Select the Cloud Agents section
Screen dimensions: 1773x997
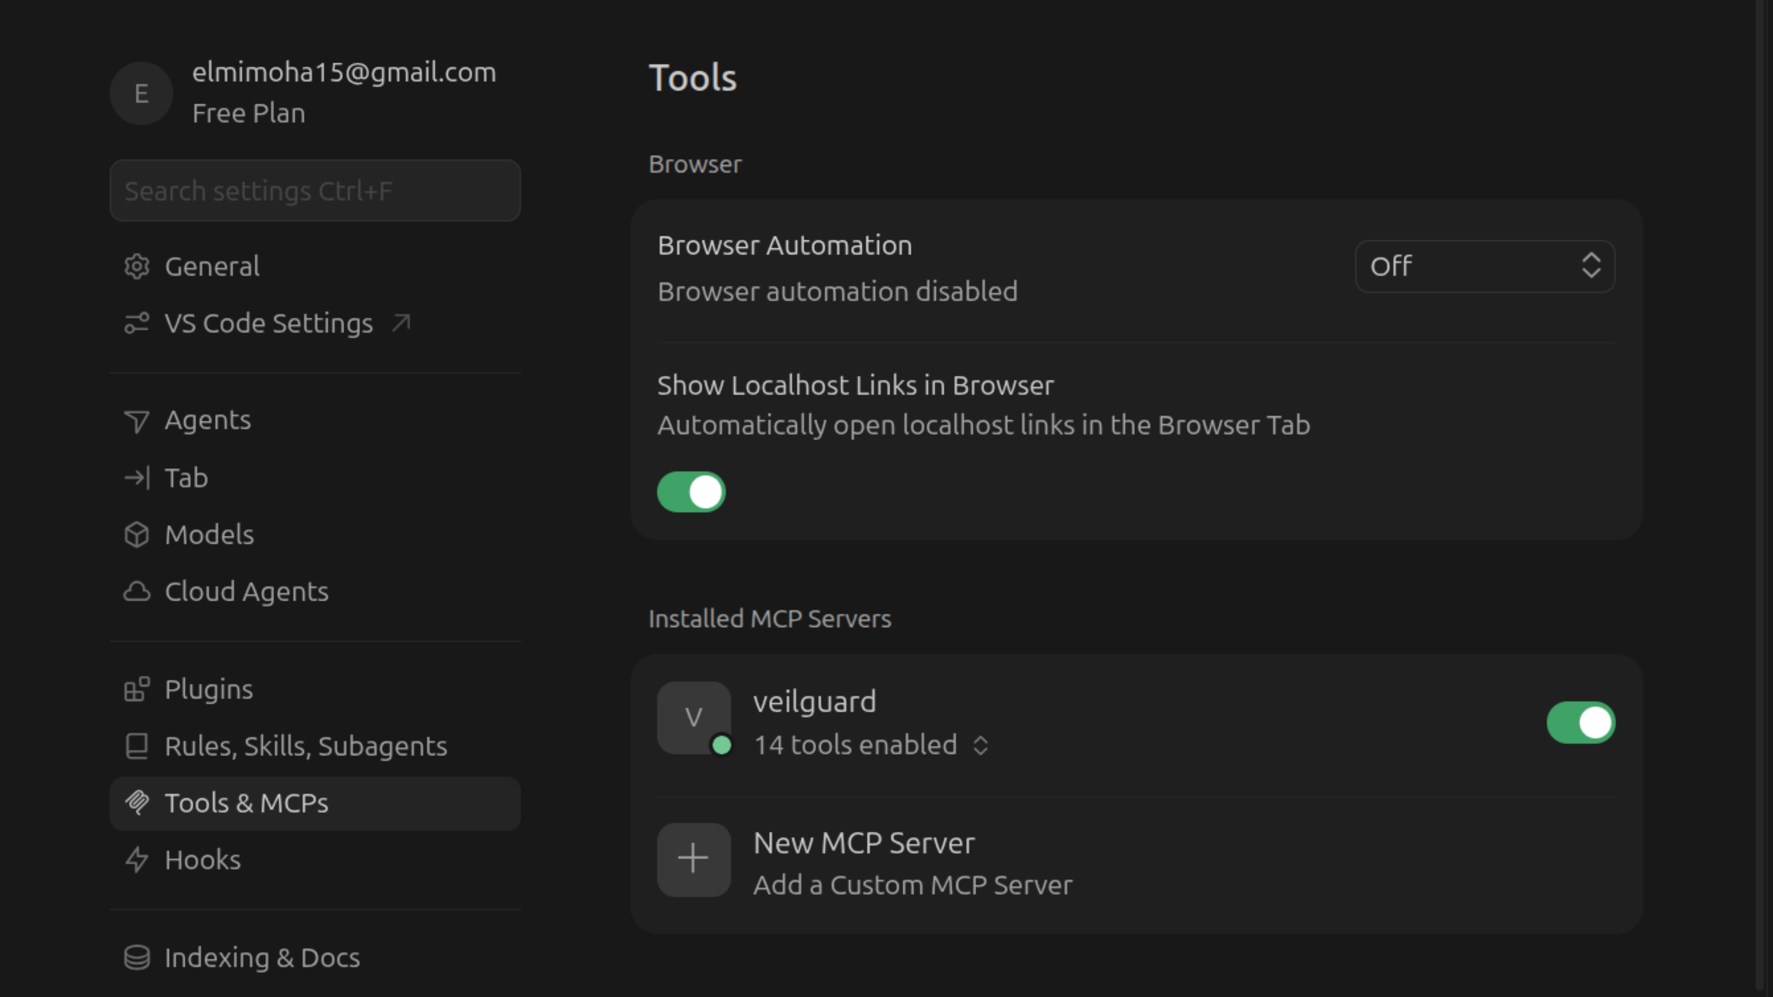[315, 592]
